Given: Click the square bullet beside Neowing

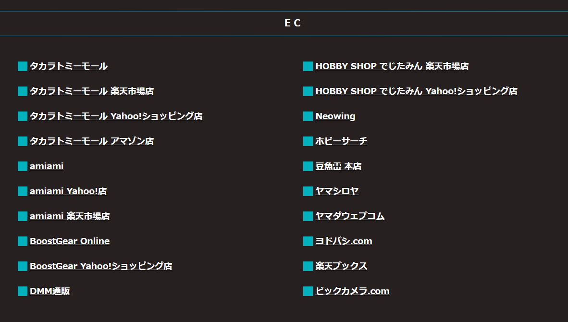Looking at the screenshot, I should coord(308,116).
